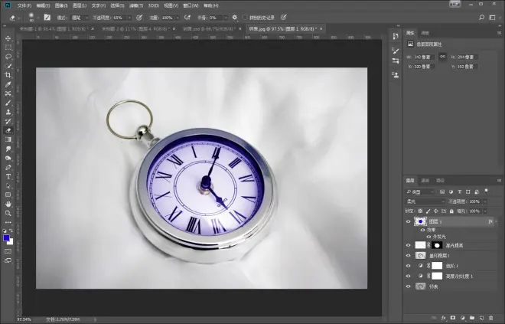This screenshot has width=505, height=324.
Task: Hide 图层 1 layer via eye icon
Action: [409, 221]
